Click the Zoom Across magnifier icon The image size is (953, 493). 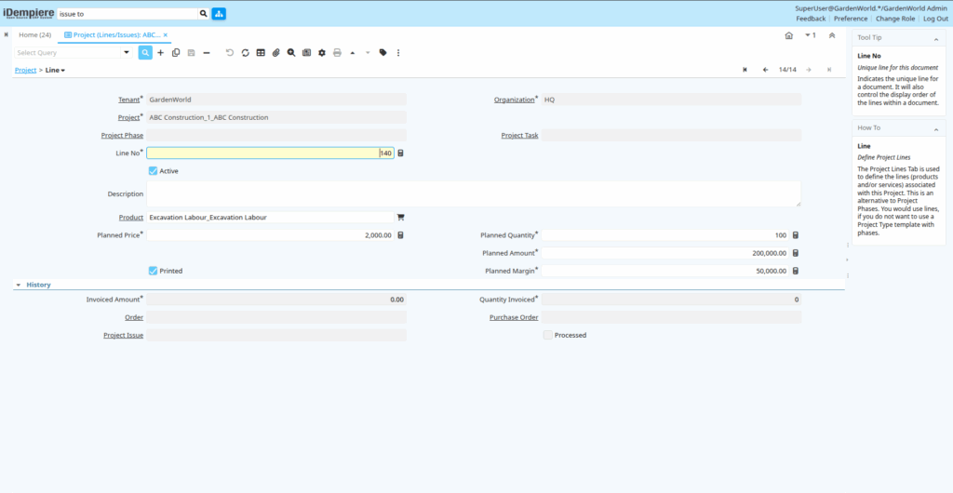[291, 53]
